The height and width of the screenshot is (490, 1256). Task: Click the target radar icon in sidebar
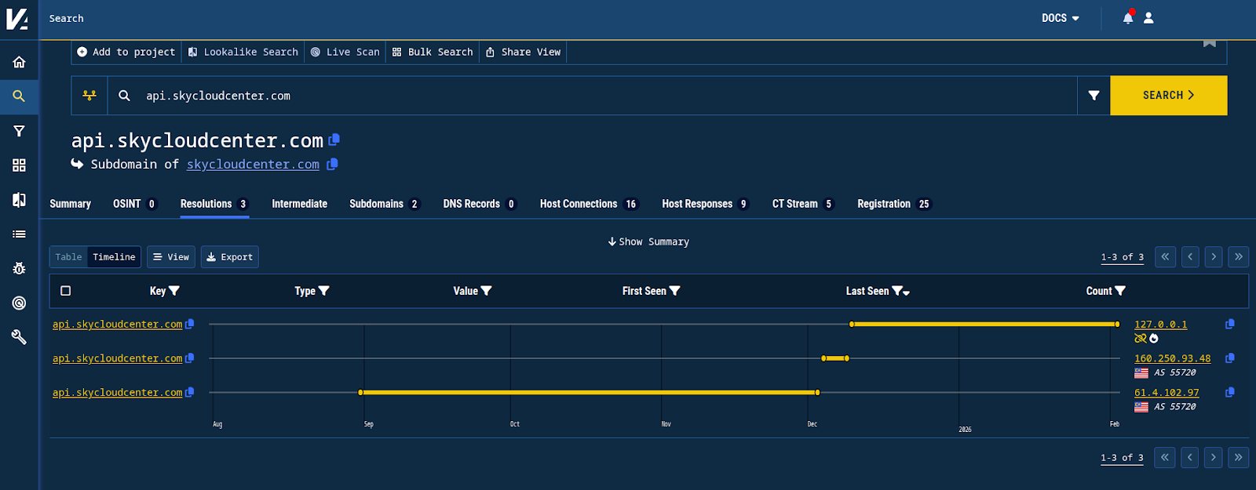[x=19, y=303]
